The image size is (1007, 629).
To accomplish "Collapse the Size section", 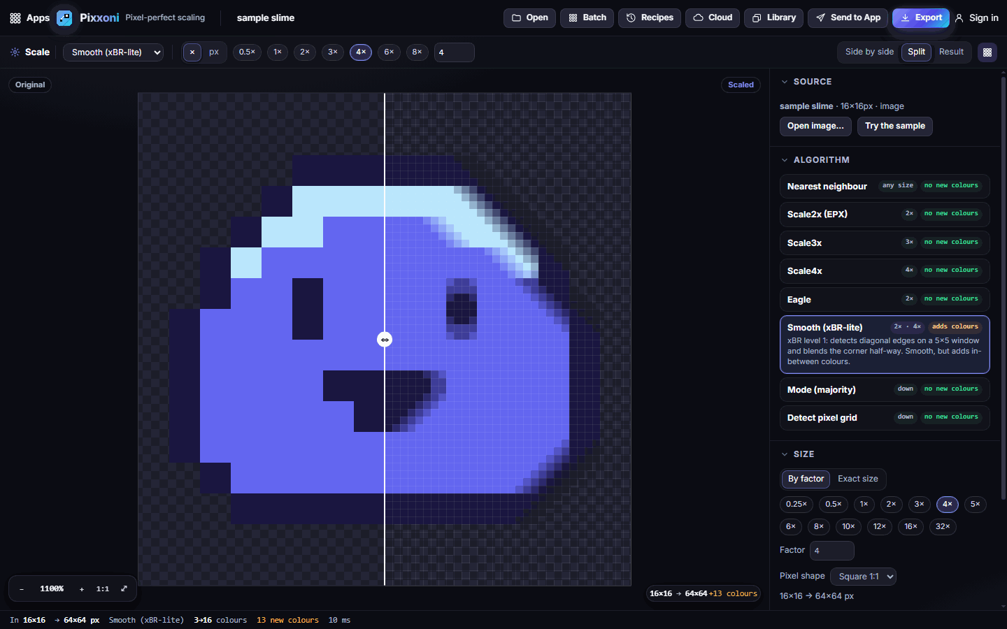I will click(x=785, y=454).
